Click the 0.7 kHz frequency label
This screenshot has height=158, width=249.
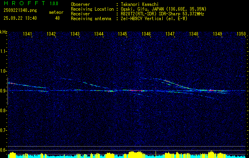click(3, 130)
